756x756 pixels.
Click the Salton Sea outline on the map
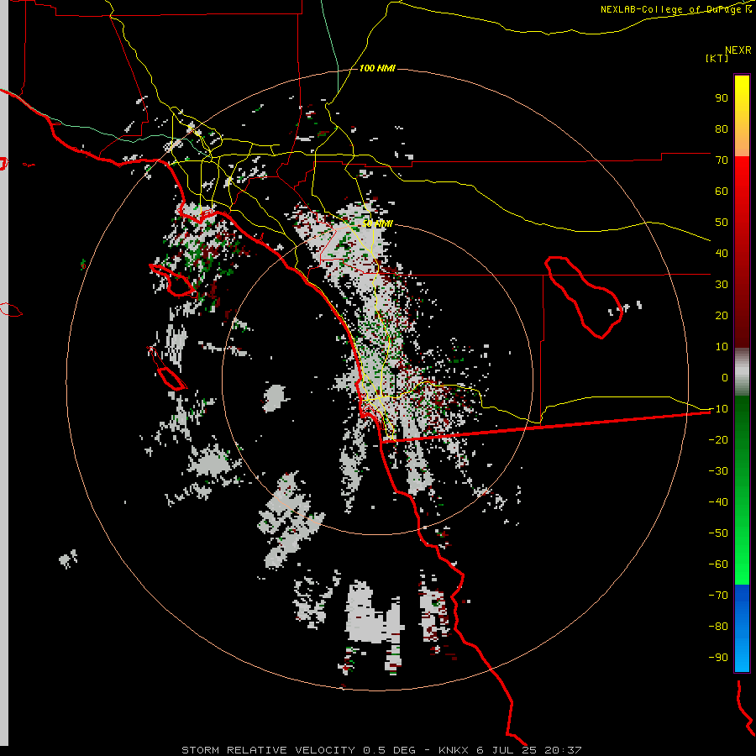[584, 297]
